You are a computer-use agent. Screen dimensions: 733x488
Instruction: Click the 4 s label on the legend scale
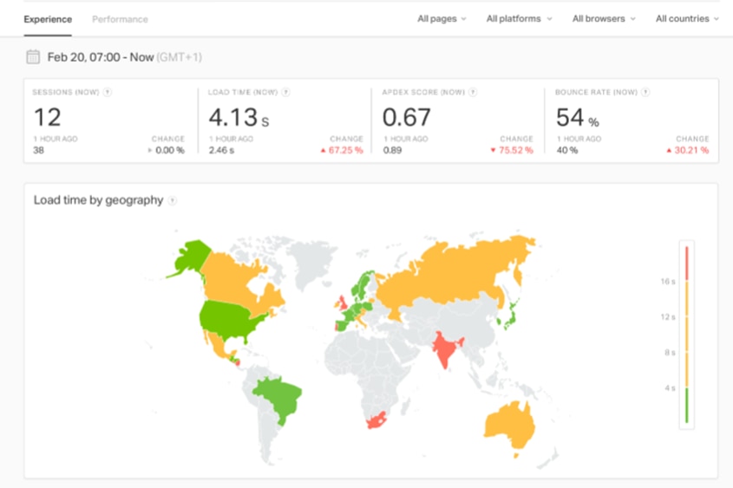click(670, 387)
